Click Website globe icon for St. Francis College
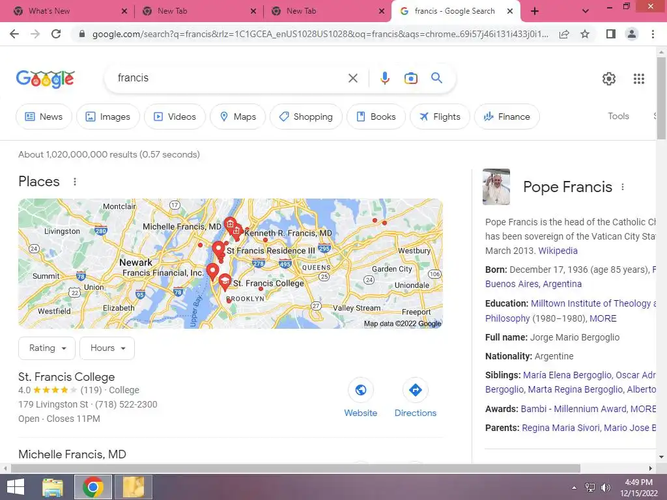667x500 pixels. (360, 390)
